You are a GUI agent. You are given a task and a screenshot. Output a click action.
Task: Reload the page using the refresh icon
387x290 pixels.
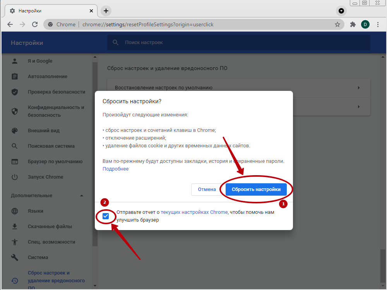(35, 24)
